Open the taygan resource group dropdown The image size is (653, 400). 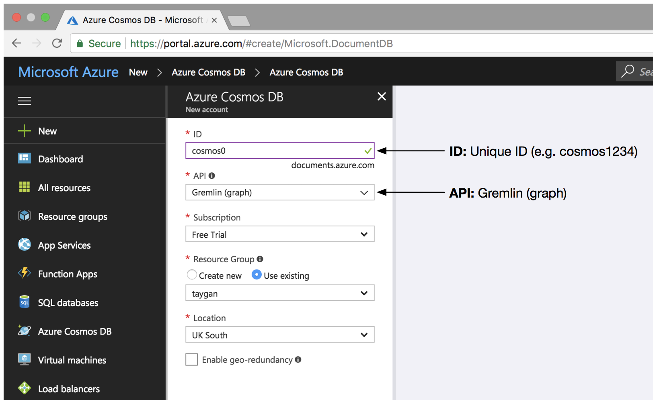(280, 293)
